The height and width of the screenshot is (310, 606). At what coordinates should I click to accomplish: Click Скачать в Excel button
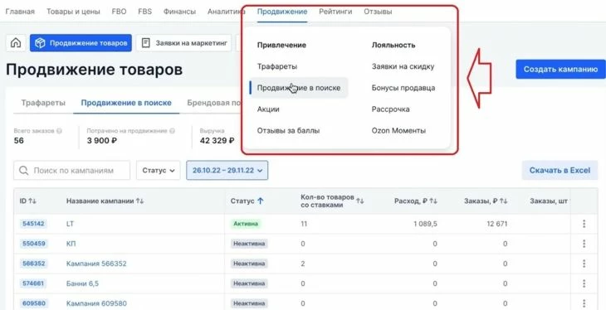tap(560, 170)
